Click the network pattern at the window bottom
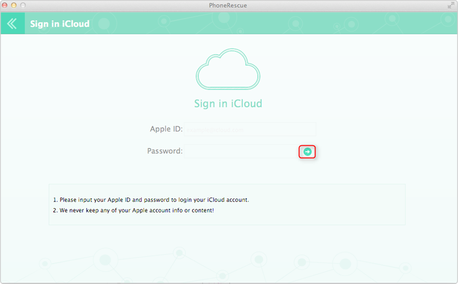 click(x=229, y=265)
